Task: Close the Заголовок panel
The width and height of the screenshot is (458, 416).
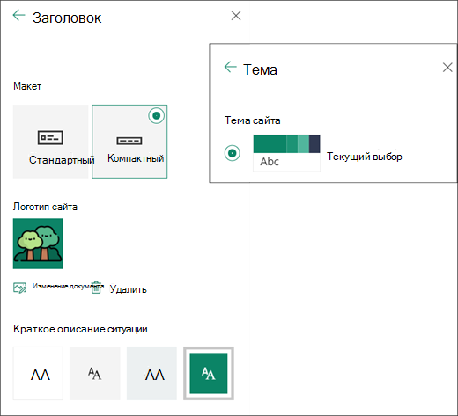Action: click(236, 16)
